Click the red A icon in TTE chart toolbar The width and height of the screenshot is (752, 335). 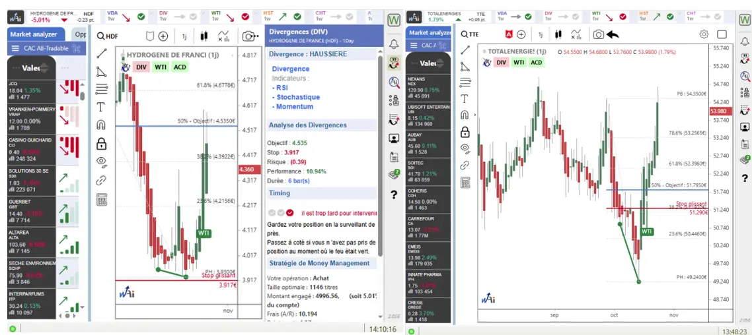pyautogui.click(x=509, y=34)
